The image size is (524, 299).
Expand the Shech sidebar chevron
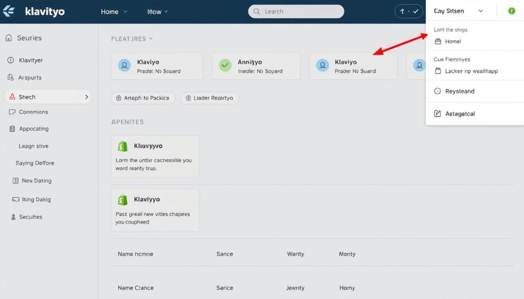86,97
